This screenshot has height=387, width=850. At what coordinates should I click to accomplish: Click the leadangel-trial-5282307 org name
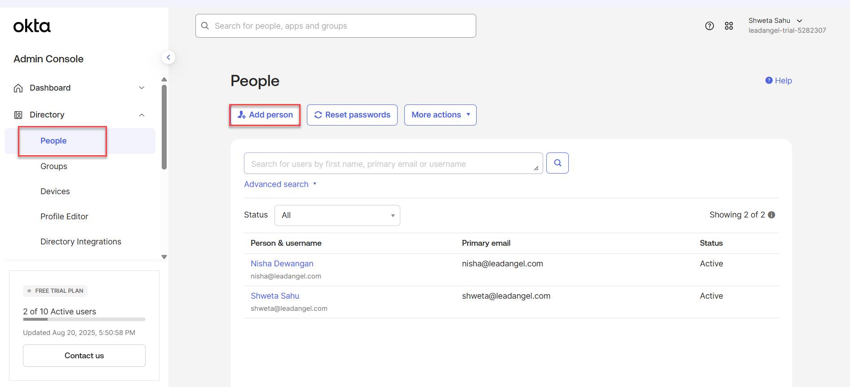[787, 30]
